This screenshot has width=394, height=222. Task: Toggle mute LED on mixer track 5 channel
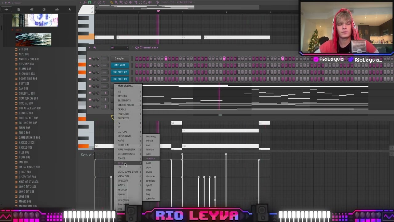pos(90,100)
